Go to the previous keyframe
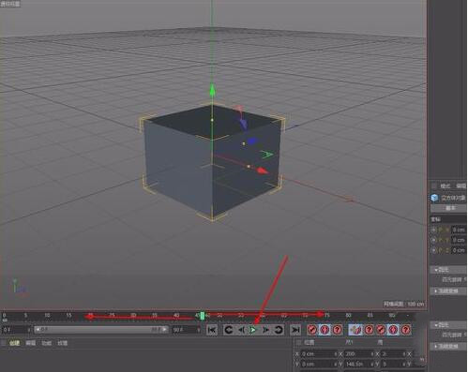The height and width of the screenshot is (372, 468). (229, 330)
